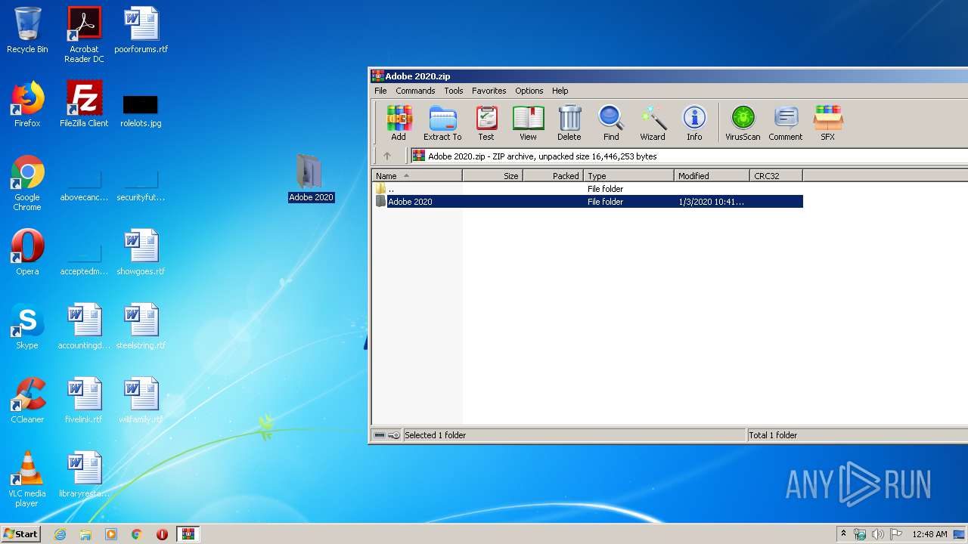The image size is (968, 544).
Task: Open Internet Explorer from taskbar
Action: click(x=60, y=534)
